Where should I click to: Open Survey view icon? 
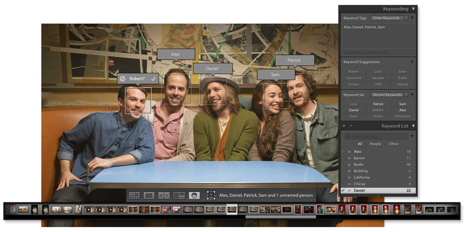(179, 196)
